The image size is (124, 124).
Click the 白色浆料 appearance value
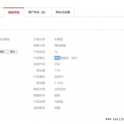[x=60, y=89]
